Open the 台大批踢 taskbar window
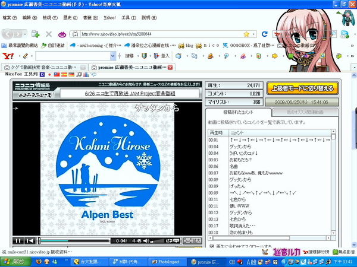The width and height of the screenshot is (357, 267). tap(89, 262)
